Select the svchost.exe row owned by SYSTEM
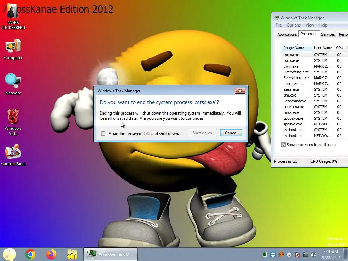 click(315, 129)
